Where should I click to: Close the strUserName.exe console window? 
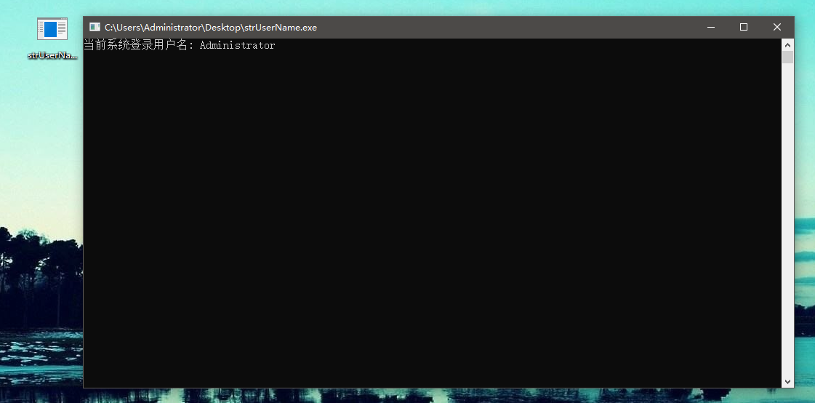click(x=777, y=27)
